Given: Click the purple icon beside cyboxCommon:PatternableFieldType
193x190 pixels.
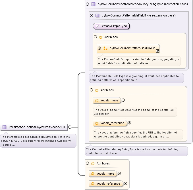Looking at the screenshot, I should [x=97, y=16].
